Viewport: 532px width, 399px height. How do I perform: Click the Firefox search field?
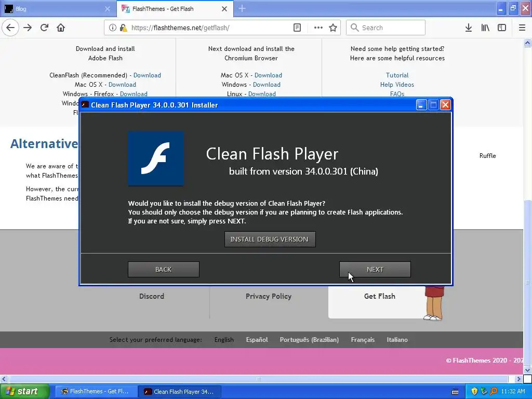[385, 28]
